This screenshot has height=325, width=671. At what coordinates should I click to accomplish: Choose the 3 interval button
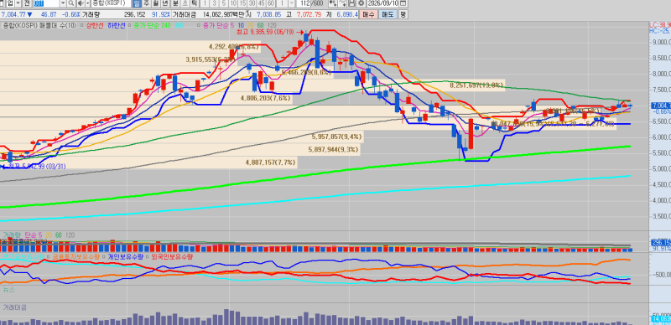tap(215, 3)
